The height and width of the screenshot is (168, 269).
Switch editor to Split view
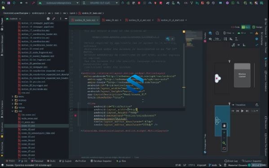[x=246, y=27]
